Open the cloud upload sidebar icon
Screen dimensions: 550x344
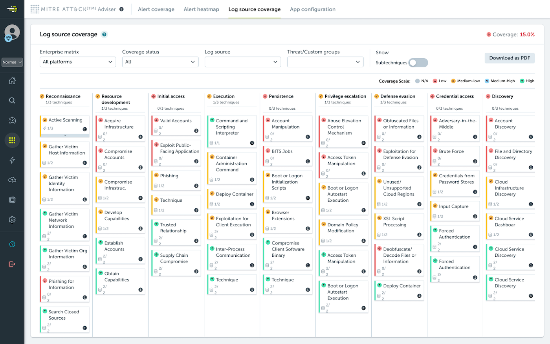pyautogui.click(x=12, y=180)
